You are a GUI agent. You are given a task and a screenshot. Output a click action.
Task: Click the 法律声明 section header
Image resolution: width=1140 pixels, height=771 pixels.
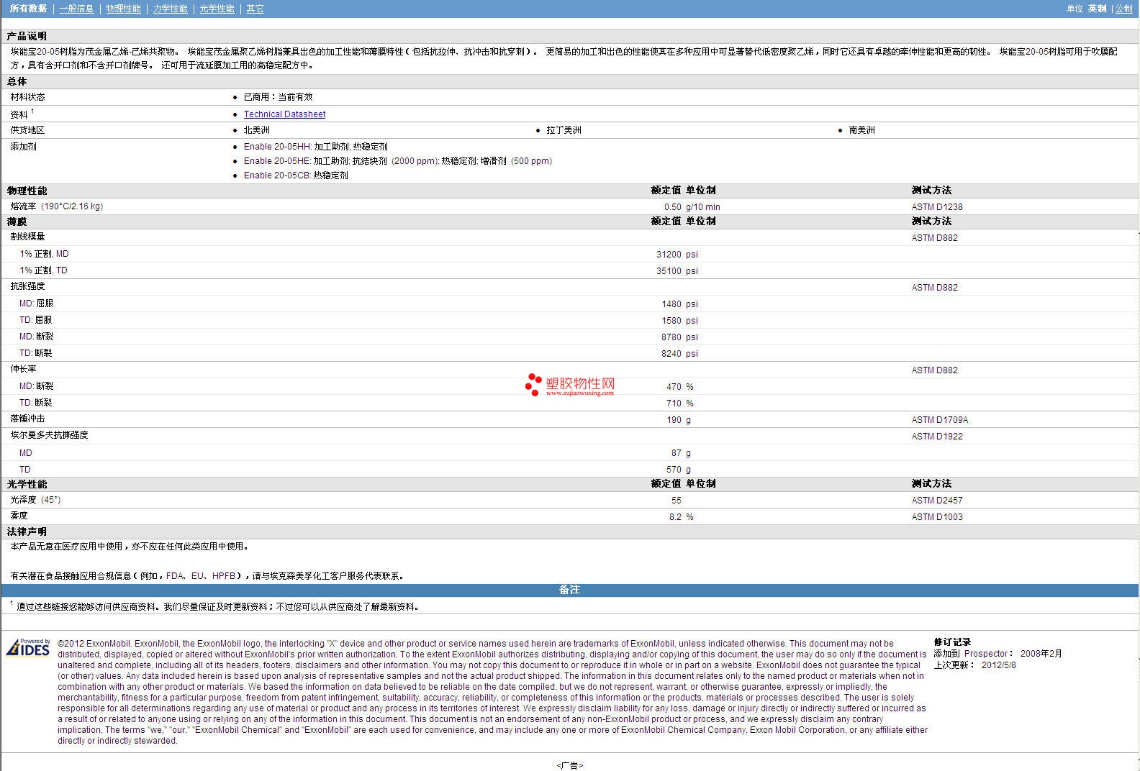(27, 532)
